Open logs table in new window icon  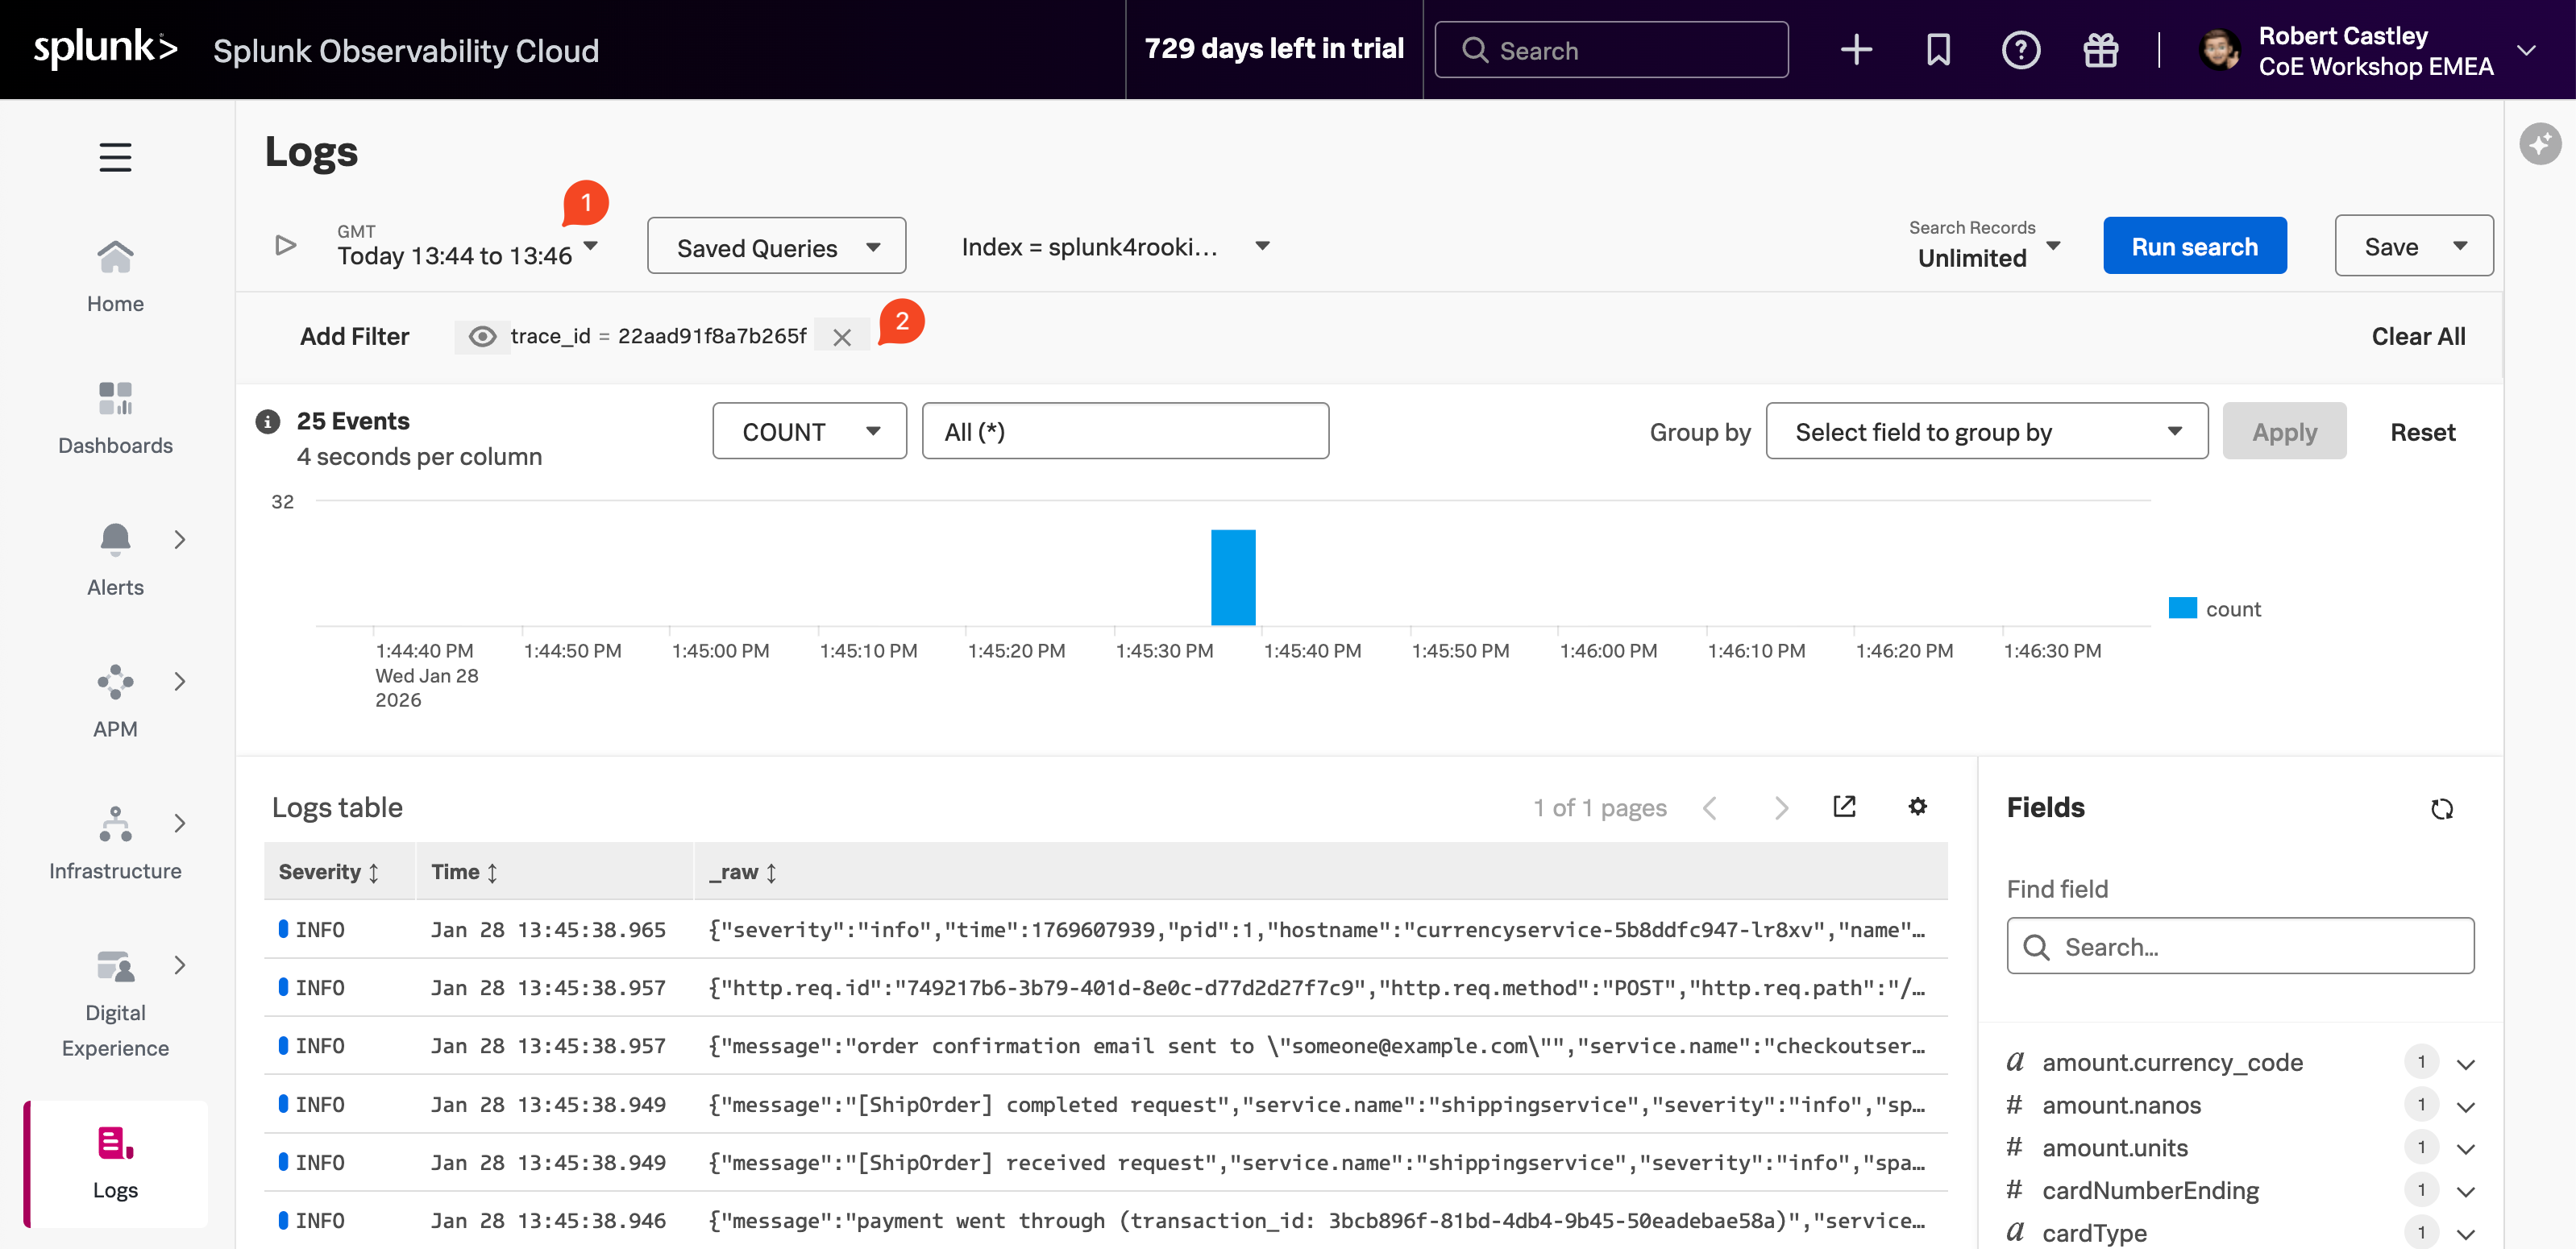point(1844,806)
